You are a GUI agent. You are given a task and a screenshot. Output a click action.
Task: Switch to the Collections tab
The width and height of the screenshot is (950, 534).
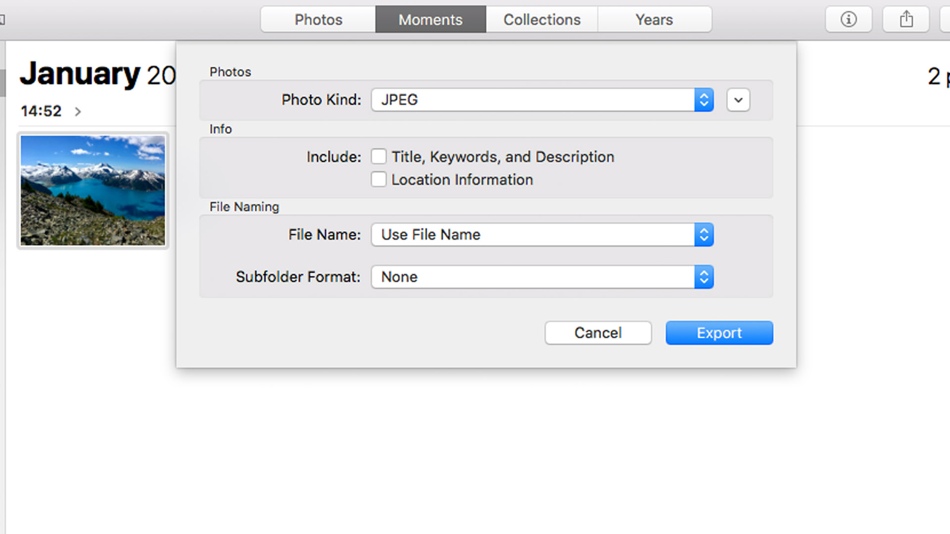[x=542, y=20]
